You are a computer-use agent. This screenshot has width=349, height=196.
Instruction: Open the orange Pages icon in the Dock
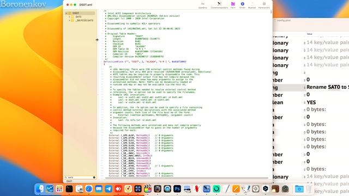point(236,189)
